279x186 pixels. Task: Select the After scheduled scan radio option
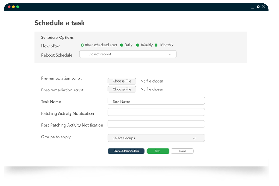82,45
